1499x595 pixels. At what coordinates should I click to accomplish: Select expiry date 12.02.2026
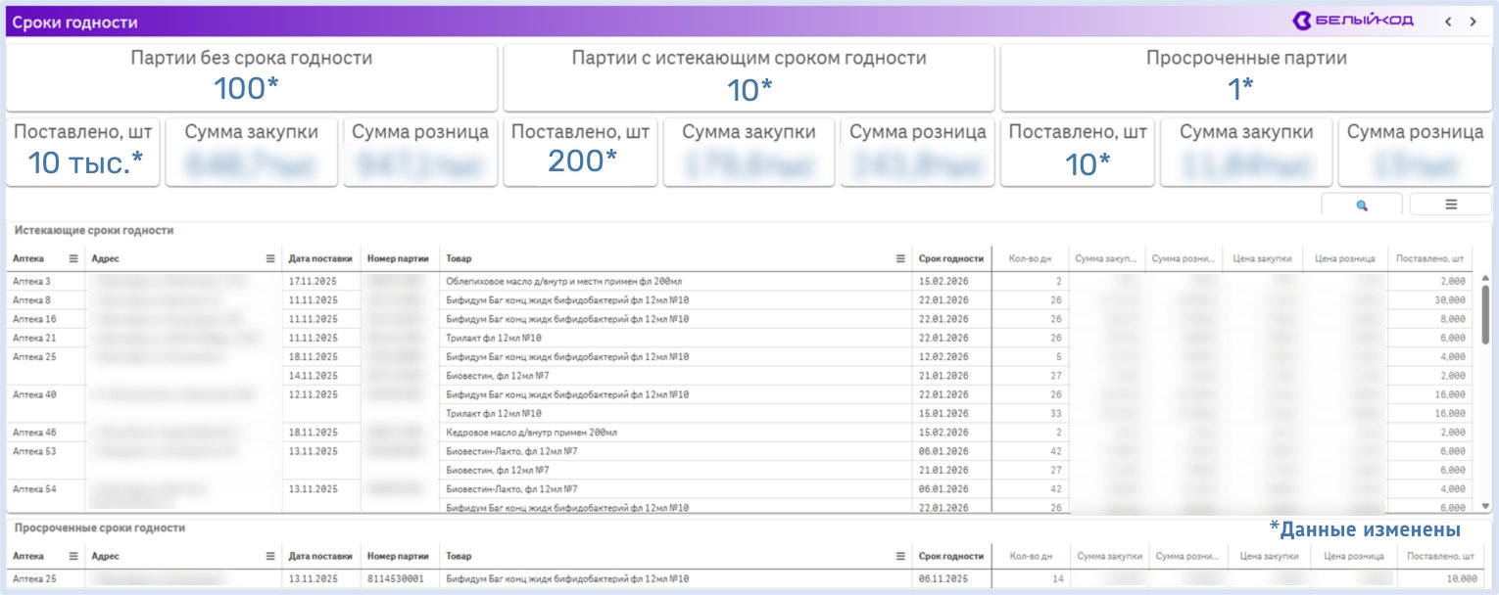(951, 356)
